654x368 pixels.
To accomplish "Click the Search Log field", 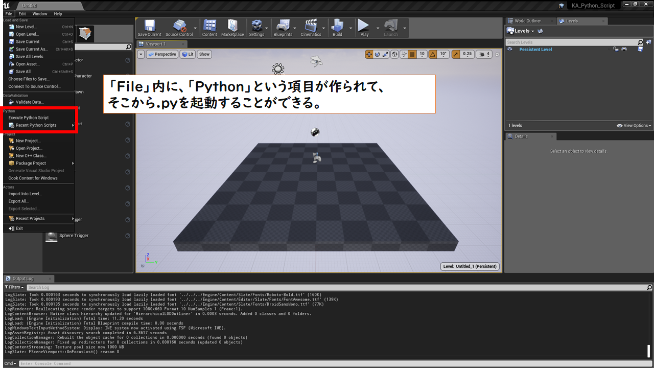I will click(x=338, y=287).
